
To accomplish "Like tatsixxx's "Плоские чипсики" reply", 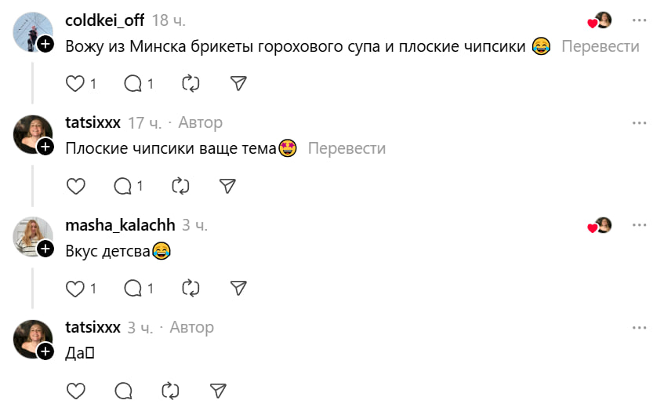I will (75, 186).
